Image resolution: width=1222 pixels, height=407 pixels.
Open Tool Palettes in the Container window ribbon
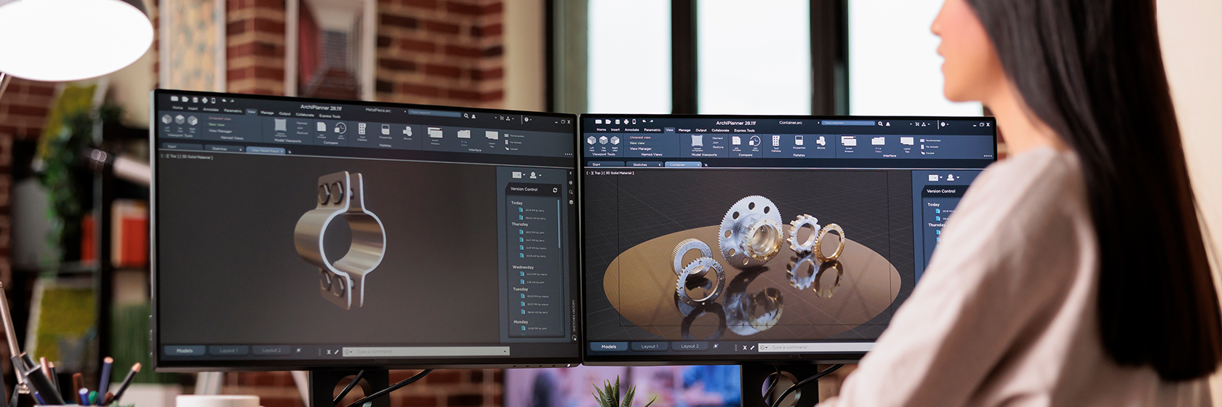[776, 141]
